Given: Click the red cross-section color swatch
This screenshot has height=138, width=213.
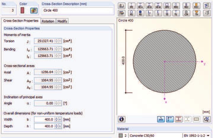Looking at the screenshot, I should (22, 10).
